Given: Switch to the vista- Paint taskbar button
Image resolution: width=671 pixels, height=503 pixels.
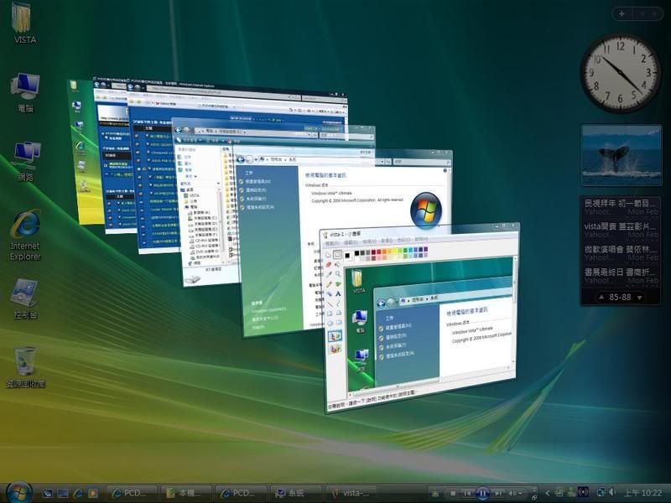Looking at the screenshot, I should tap(351, 493).
